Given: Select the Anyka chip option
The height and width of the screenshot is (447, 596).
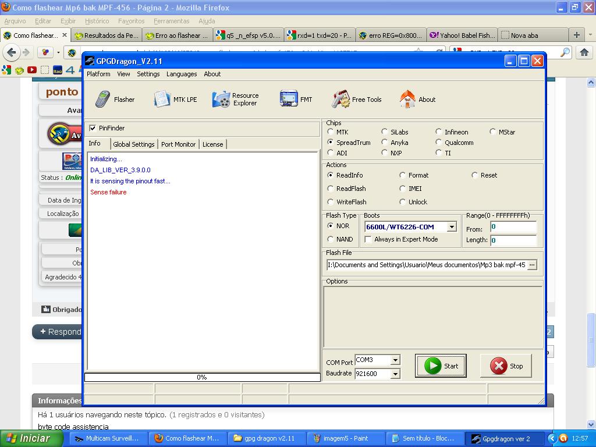Looking at the screenshot, I should (x=385, y=143).
